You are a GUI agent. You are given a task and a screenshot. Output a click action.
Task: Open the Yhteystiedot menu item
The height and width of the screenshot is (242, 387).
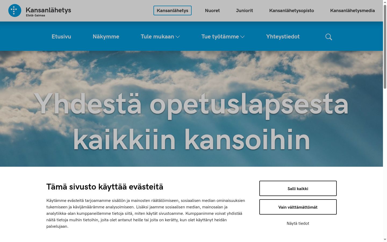[283, 37]
